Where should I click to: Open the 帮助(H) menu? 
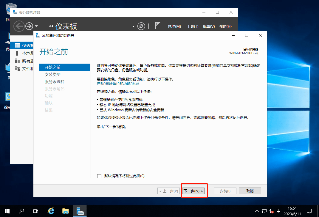225,26
